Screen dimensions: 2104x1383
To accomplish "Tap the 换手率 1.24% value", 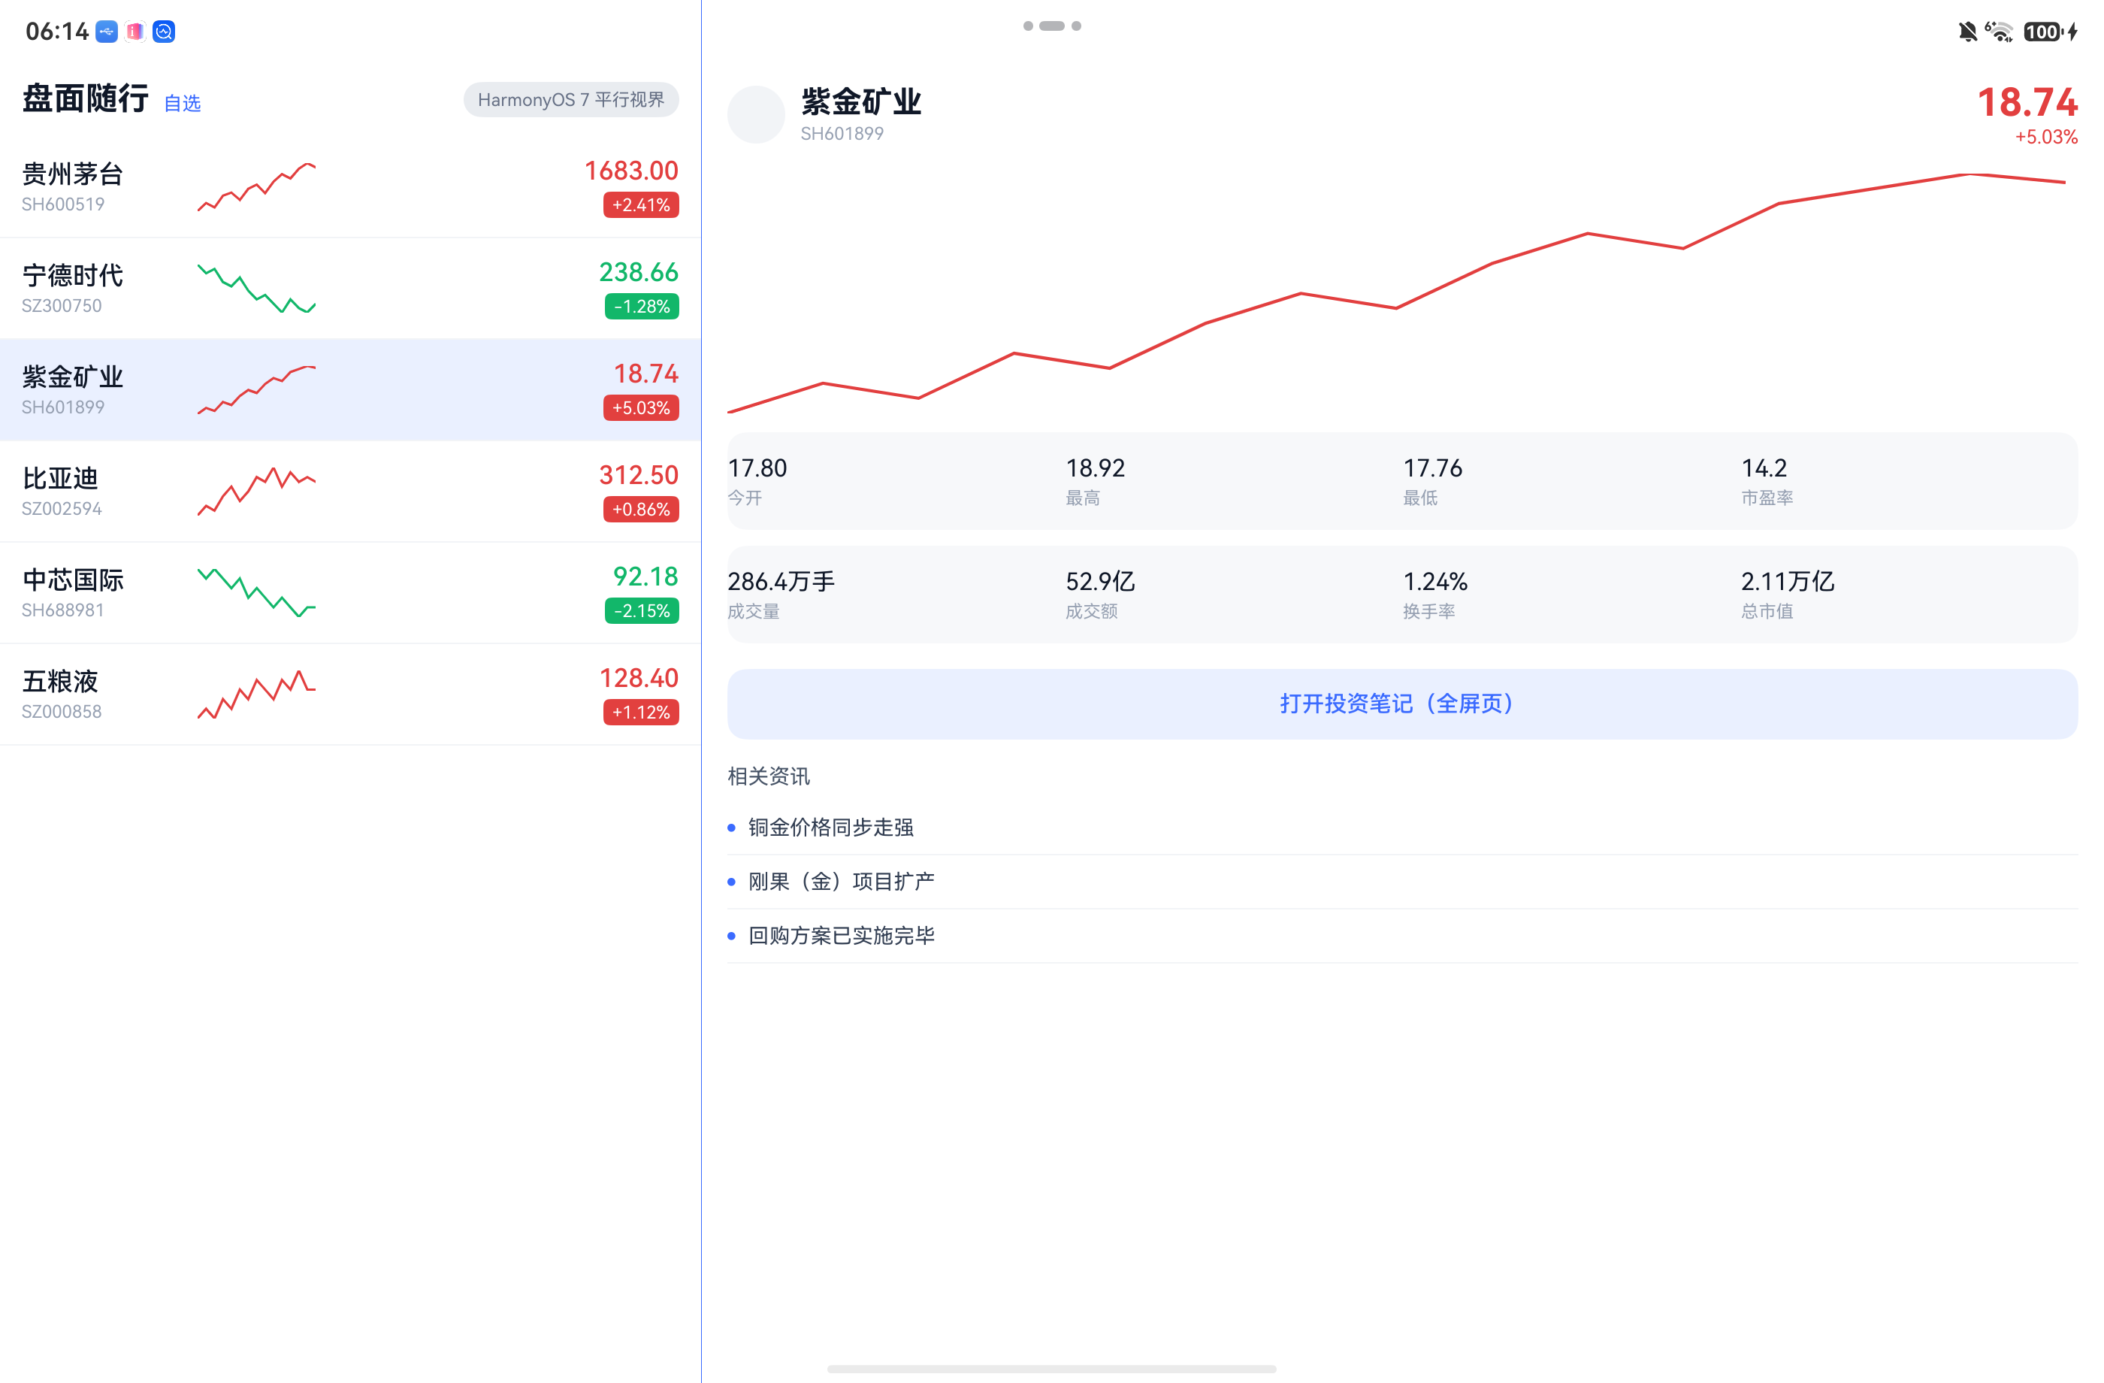I will [x=1436, y=581].
